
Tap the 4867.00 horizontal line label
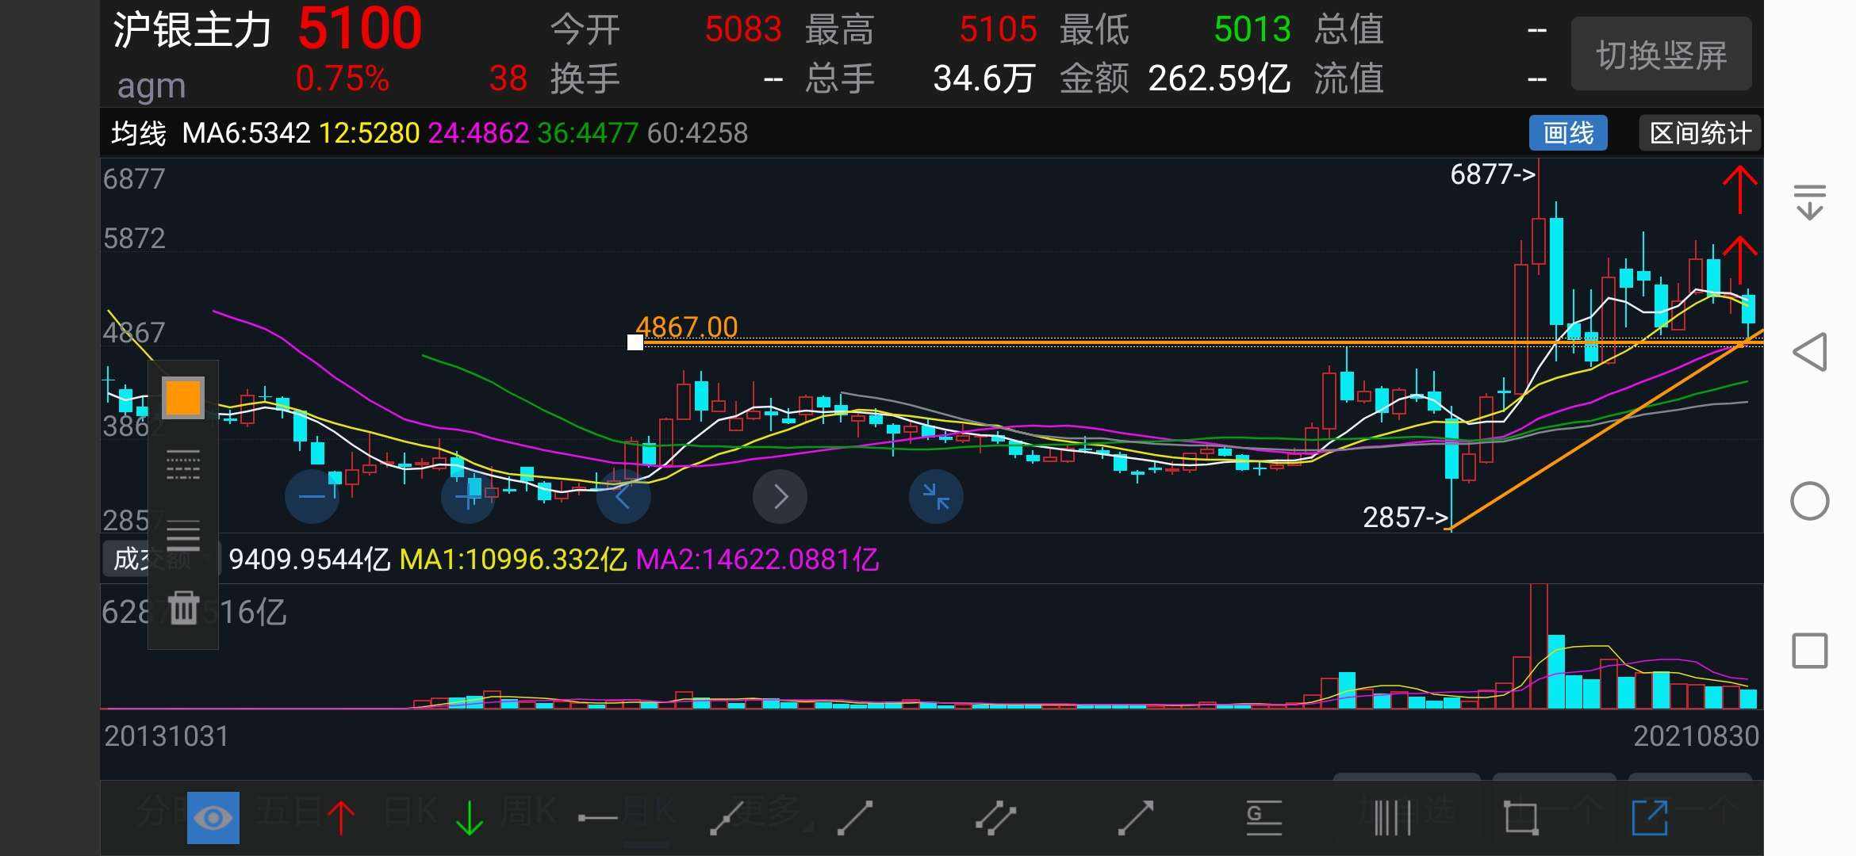click(x=687, y=327)
